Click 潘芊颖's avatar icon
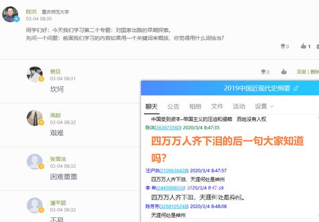 tap(35, 206)
